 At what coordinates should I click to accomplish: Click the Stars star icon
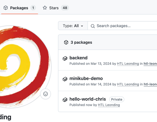pos(45,8)
